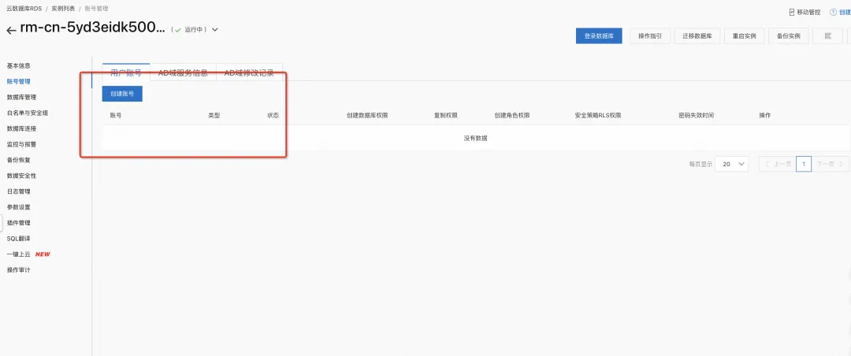The width and height of the screenshot is (851, 356).
Task: Open 插件管理 in the sidebar
Action: [x=18, y=223]
